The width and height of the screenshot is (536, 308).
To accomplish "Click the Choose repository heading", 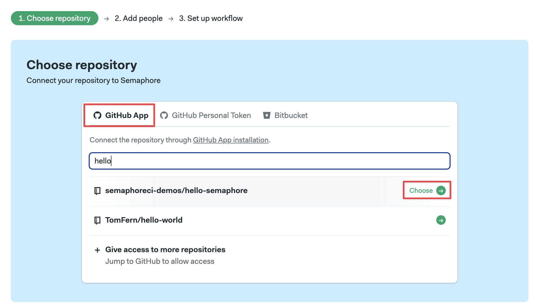I will [x=82, y=65].
